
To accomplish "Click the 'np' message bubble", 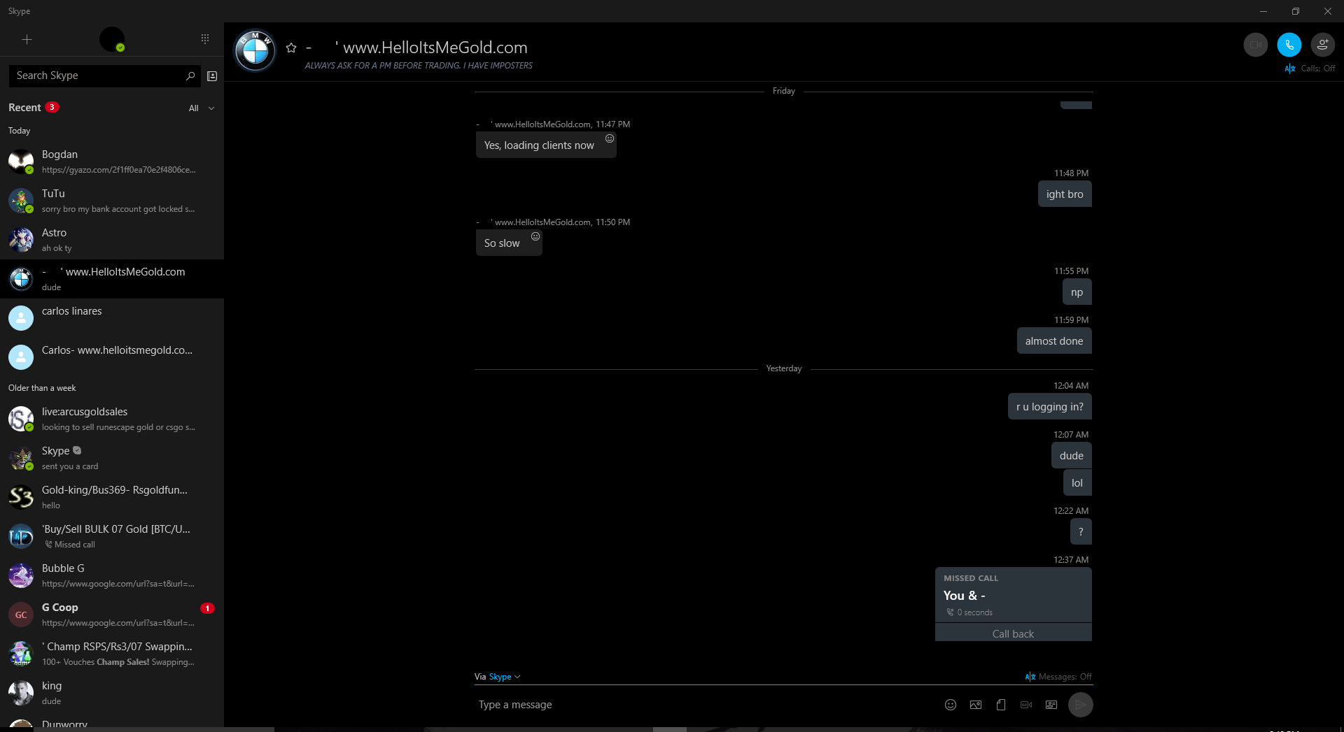I will (1077, 292).
